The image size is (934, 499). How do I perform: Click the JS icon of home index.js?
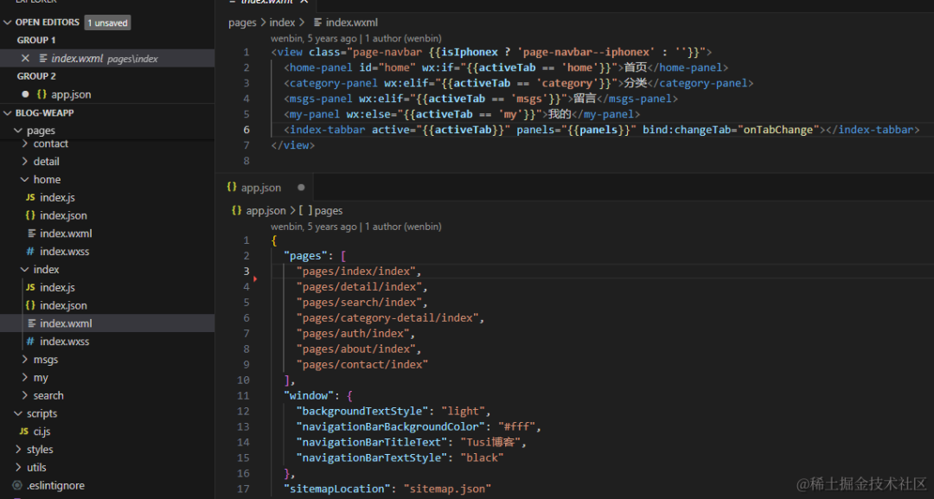point(30,197)
